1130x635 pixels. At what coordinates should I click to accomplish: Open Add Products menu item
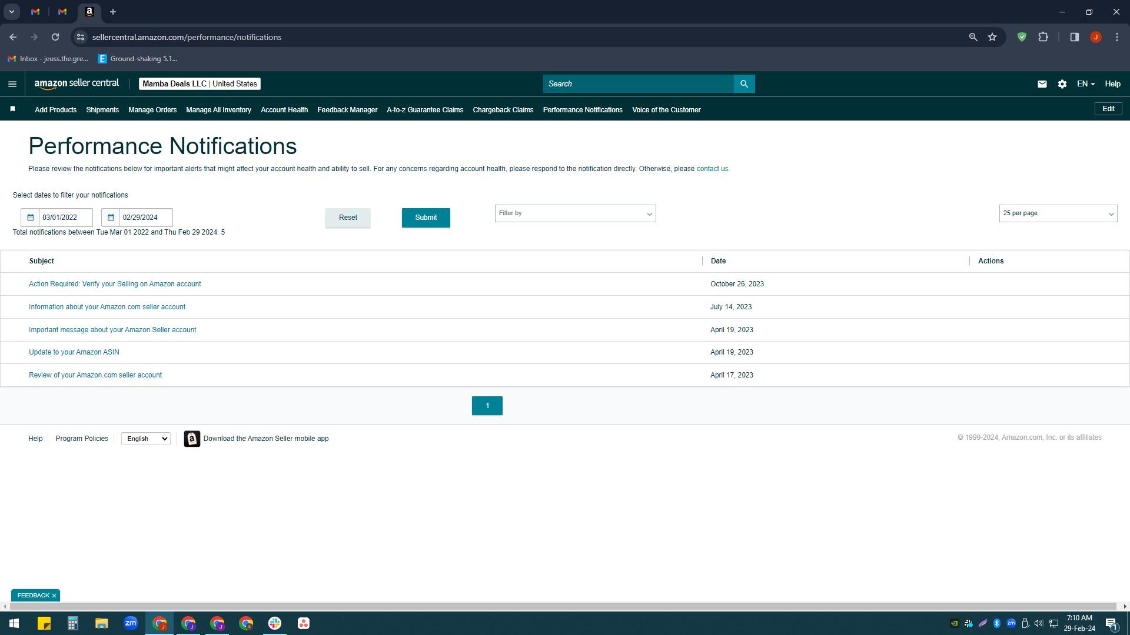click(56, 110)
